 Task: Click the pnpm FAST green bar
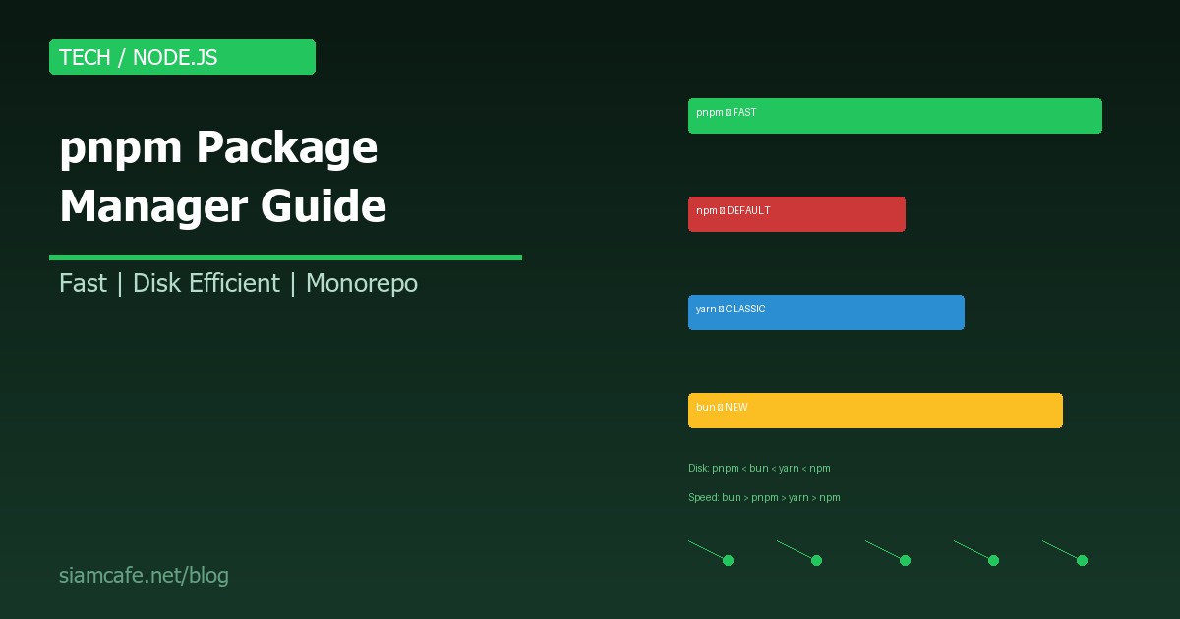895,116
